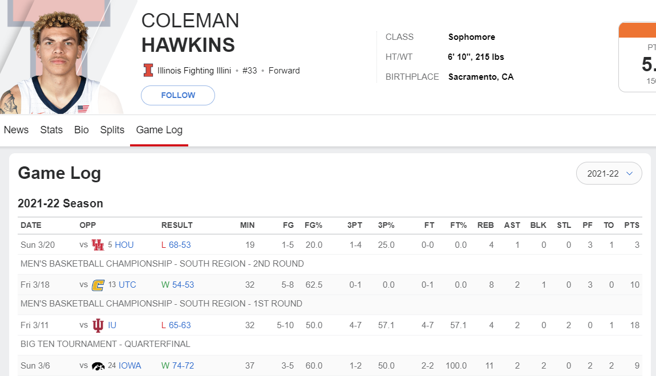656x376 pixels.
Task: Click the Chattanooga UTC team logo
Action: pyautogui.click(x=98, y=285)
